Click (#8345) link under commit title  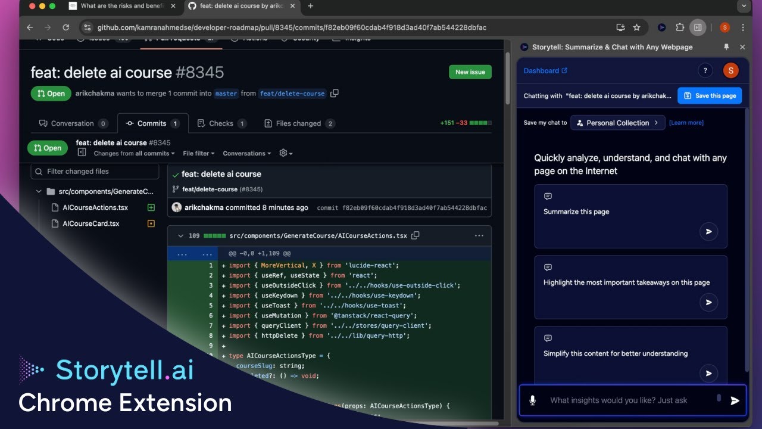click(x=251, y=189)
